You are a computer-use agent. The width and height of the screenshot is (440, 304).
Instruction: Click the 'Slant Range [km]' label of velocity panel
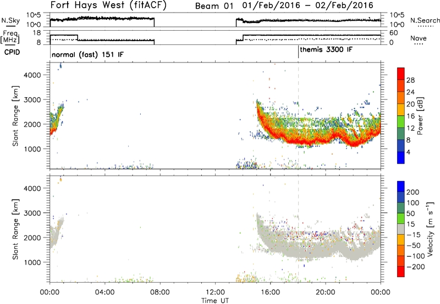pos(16,229)
